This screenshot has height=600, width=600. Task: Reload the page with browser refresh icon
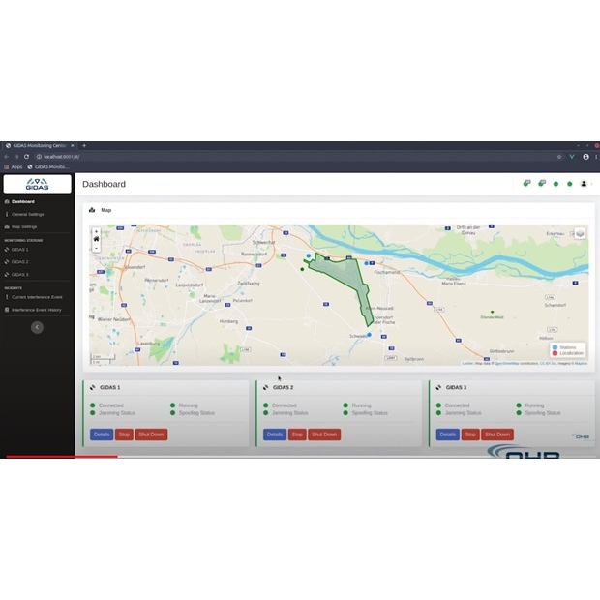27,156
